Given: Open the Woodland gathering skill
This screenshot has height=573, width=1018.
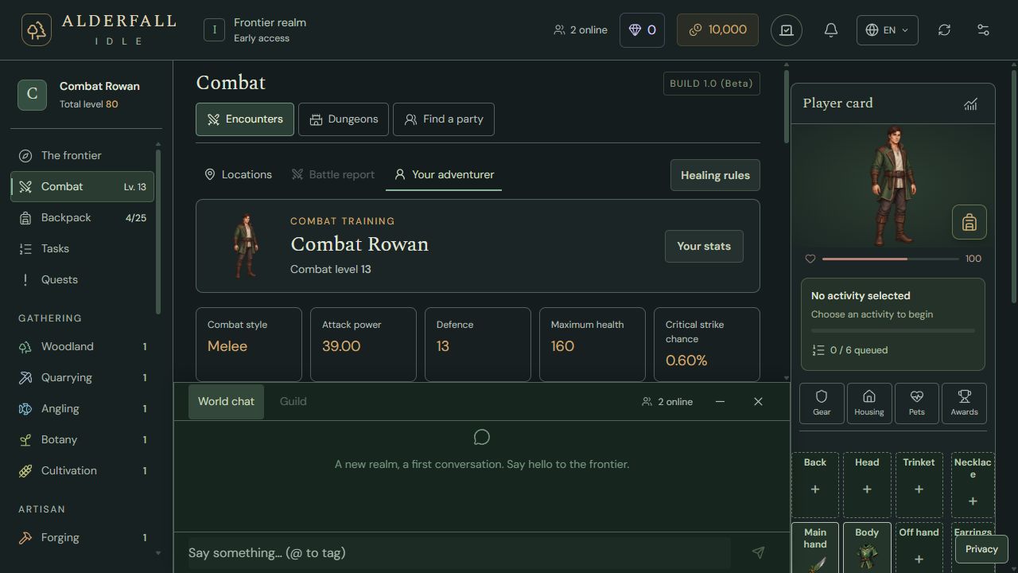Looking at the screenshot, I should 83,347.
